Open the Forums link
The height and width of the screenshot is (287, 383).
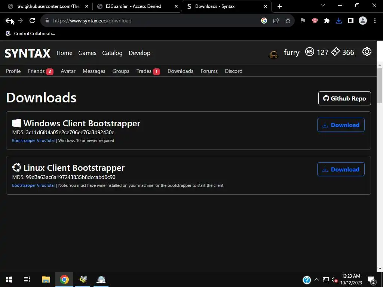pyautogui.click(x=209, y=71)
